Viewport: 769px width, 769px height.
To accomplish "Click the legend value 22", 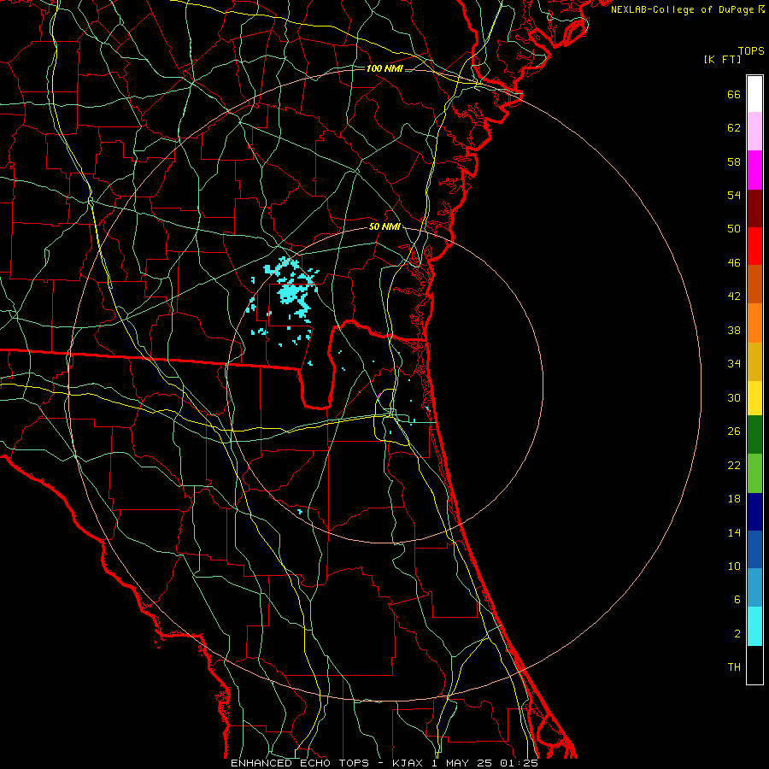I will (734, 465).
